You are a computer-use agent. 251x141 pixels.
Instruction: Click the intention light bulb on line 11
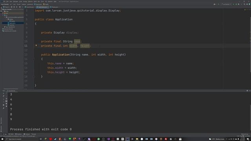(x=36, y=45)
